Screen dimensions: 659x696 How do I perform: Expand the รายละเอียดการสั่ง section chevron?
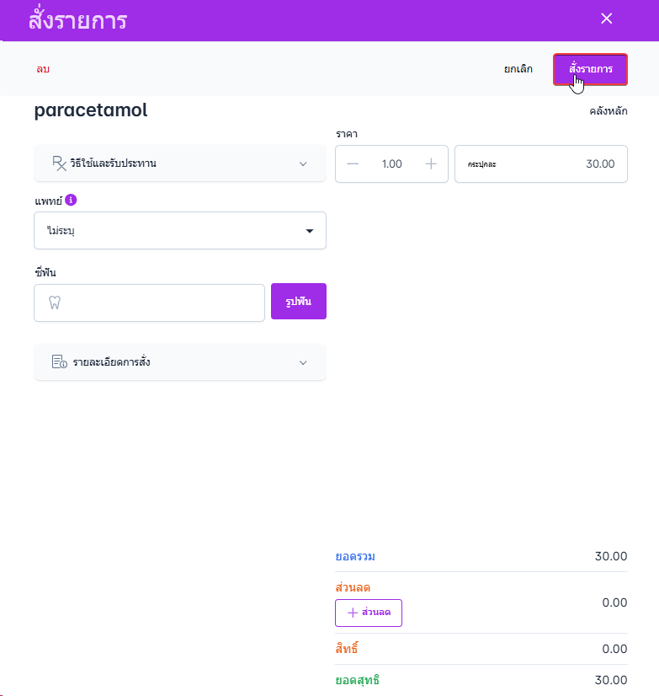304,362
